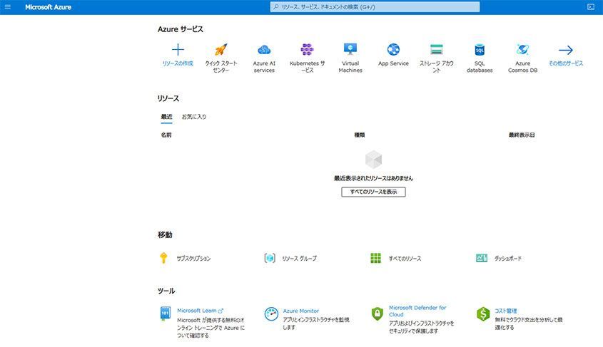The image size is (603, 347).
Task: Open App Service icon
Action: click(393, 50)
